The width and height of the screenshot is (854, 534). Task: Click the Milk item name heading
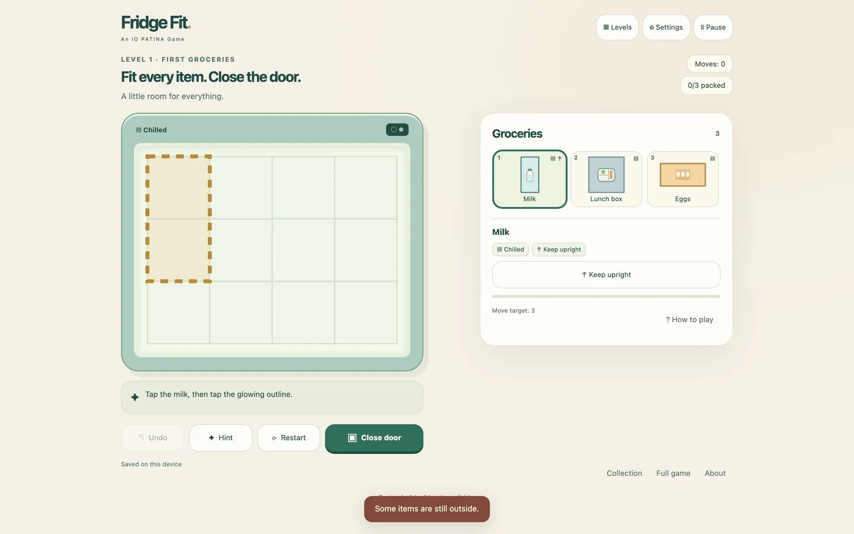point(501,232)
